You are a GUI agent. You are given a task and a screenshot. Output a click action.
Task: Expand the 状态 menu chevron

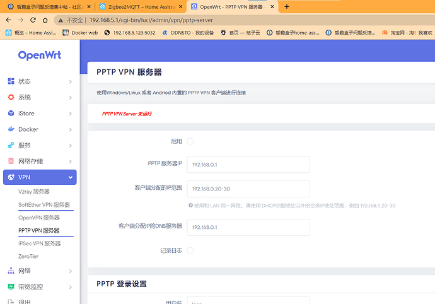(71, 81)
